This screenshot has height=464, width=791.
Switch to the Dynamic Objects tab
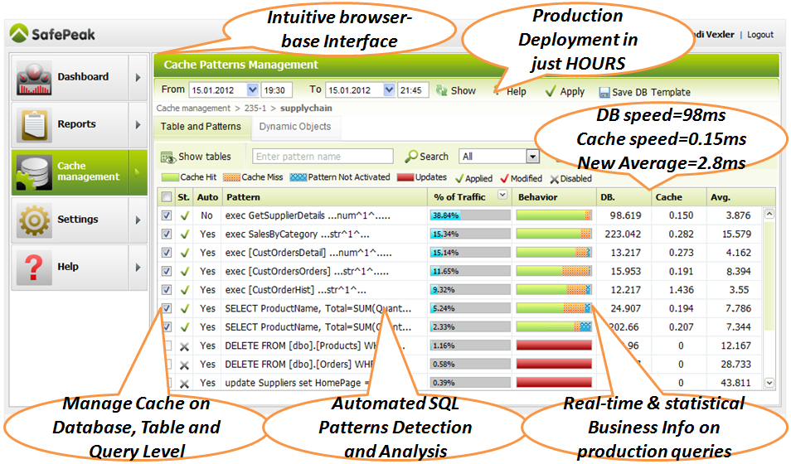296,127
